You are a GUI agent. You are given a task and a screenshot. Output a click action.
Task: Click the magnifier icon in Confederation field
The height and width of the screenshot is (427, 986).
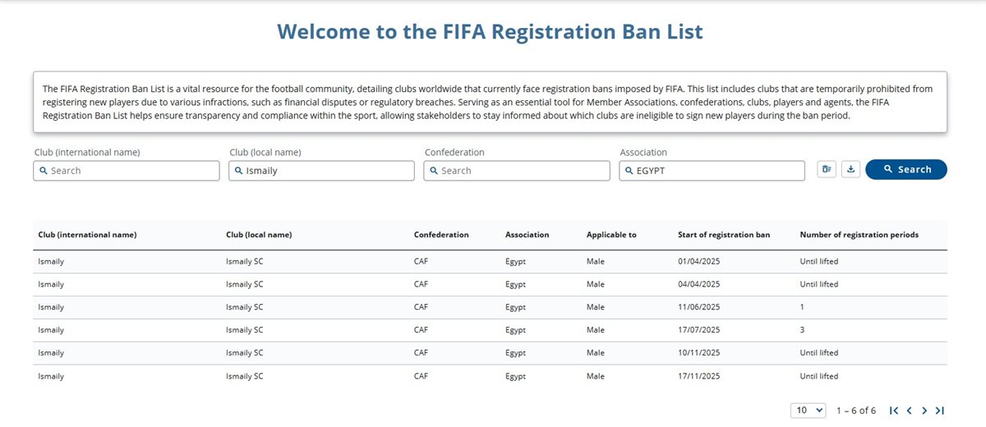coord(433,171)
